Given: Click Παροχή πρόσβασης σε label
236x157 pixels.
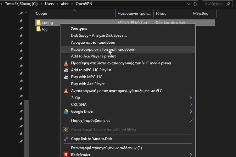Looking at the screenshot, I should [91, 121].
